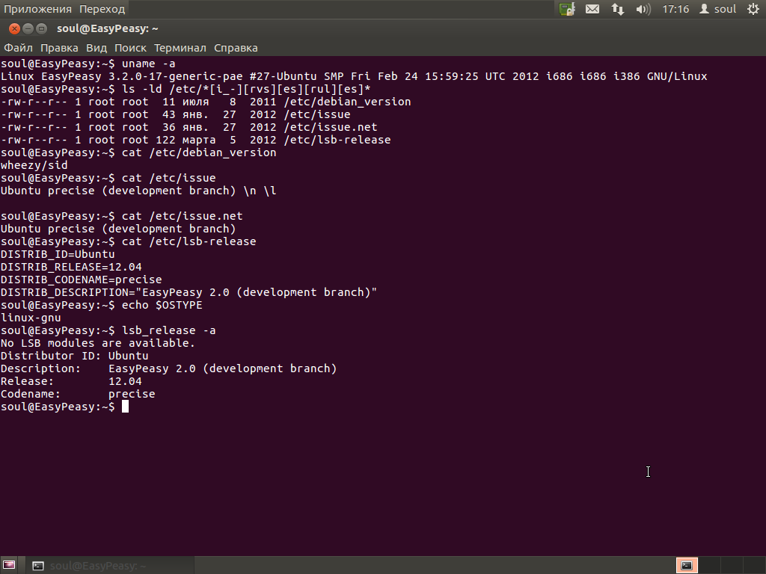Click the window title 'soul@EasyPeasy: ~'
This screenshot has width=766, height=574.
point(108,29)
